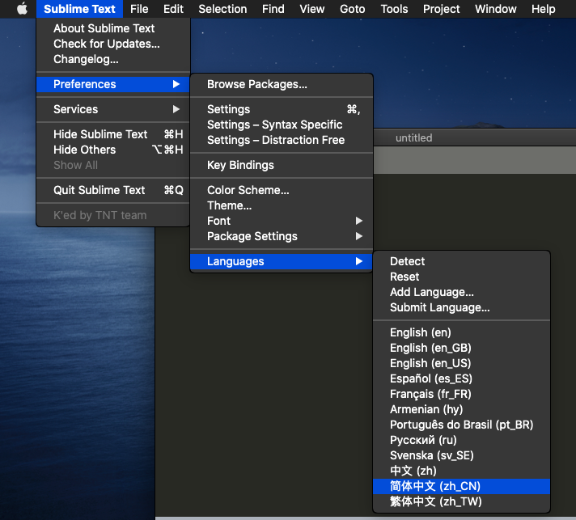Open Key Bindings
This screenshot has height=520, width=576.
[282, 165]
